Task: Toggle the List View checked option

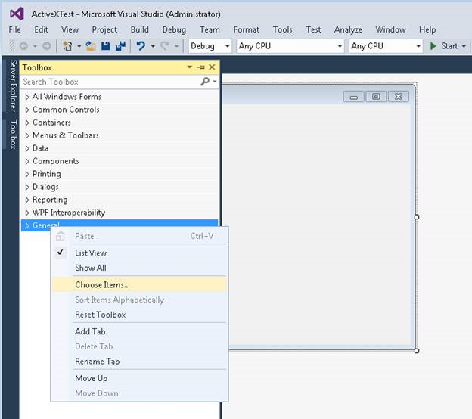Action: pyautogui.click(x=91, y=253)
